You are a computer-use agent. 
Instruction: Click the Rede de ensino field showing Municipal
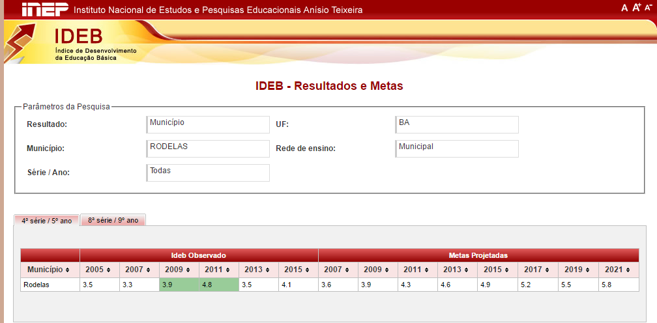coord(457,148)
